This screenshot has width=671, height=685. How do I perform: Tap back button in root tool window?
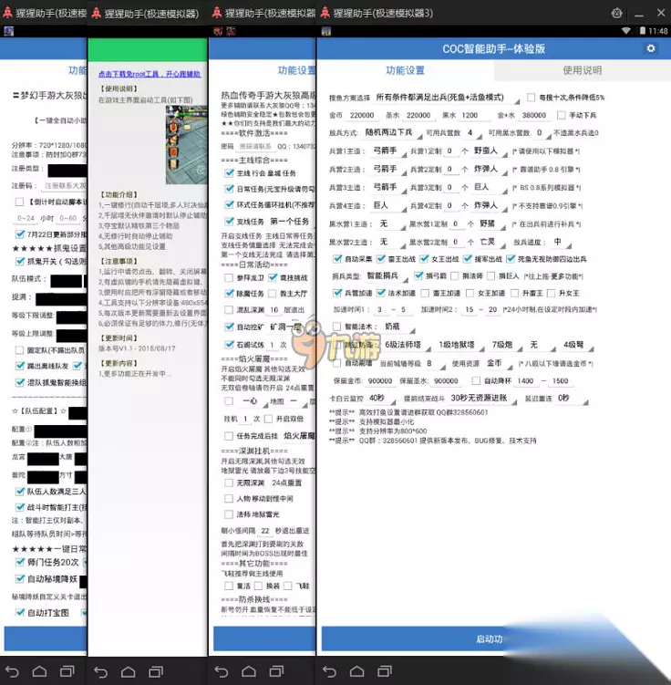pos(100,671)
